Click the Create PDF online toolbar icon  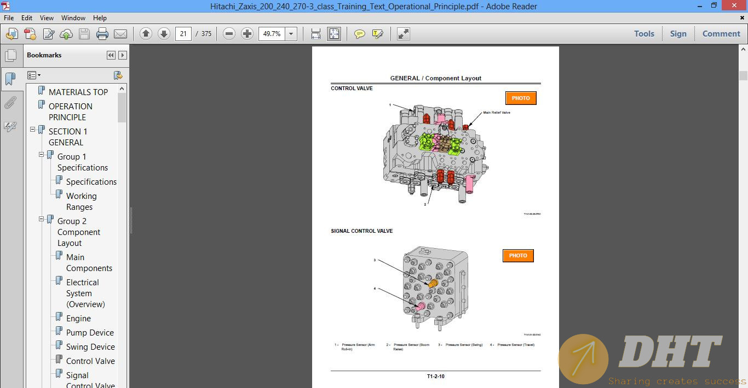click(x=11, y=34)
